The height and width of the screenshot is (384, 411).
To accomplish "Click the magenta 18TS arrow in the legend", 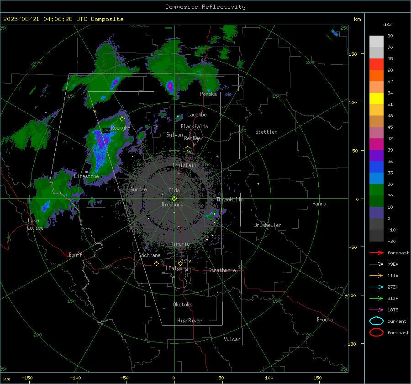I will (376, 310).
